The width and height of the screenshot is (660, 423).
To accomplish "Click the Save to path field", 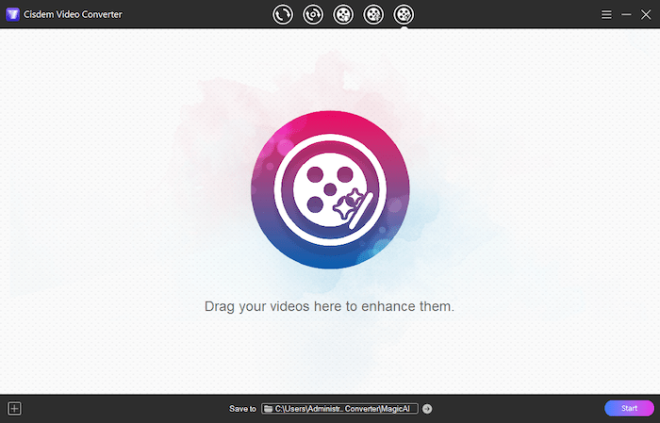I will pyautogui.click(x=339, y=409).
